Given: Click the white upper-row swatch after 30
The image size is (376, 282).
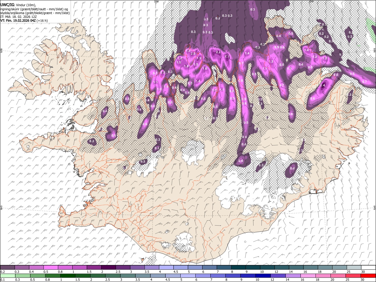Looking at the screenshot, I should point(368,268).
